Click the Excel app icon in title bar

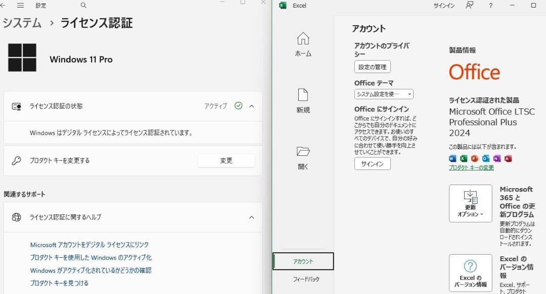(x=283, y=5)
